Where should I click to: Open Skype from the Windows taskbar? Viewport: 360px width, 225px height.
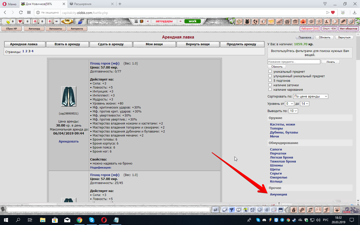pos(92,220)
